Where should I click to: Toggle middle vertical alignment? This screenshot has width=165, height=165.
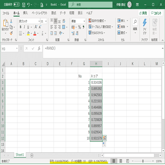pos(55,21)
